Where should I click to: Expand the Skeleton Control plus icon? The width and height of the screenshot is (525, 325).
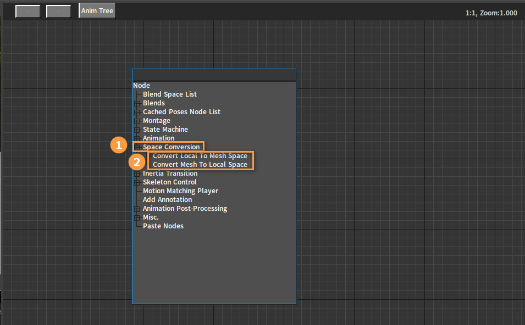point(137,182)
